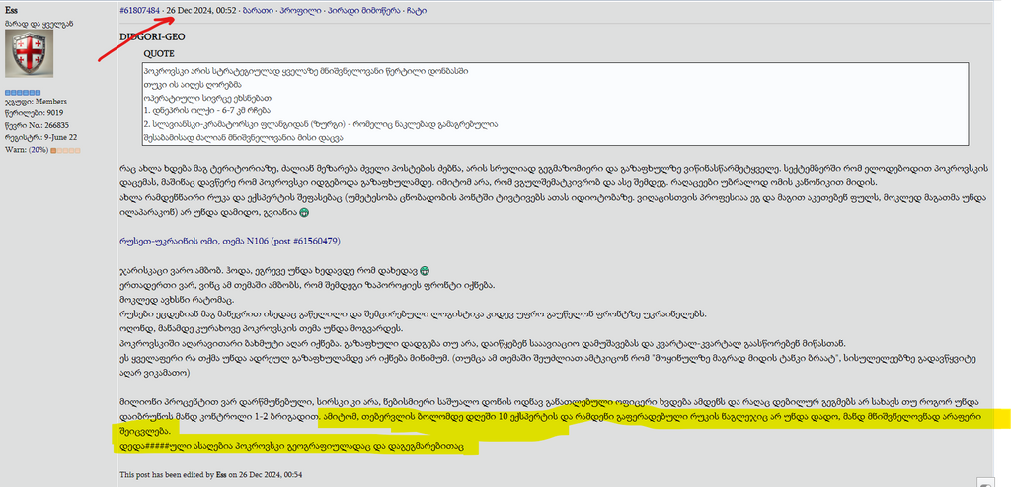The image size is (1011, 487).
Task: Click the orange warn level bar
Action: click(x=65, y=151)
